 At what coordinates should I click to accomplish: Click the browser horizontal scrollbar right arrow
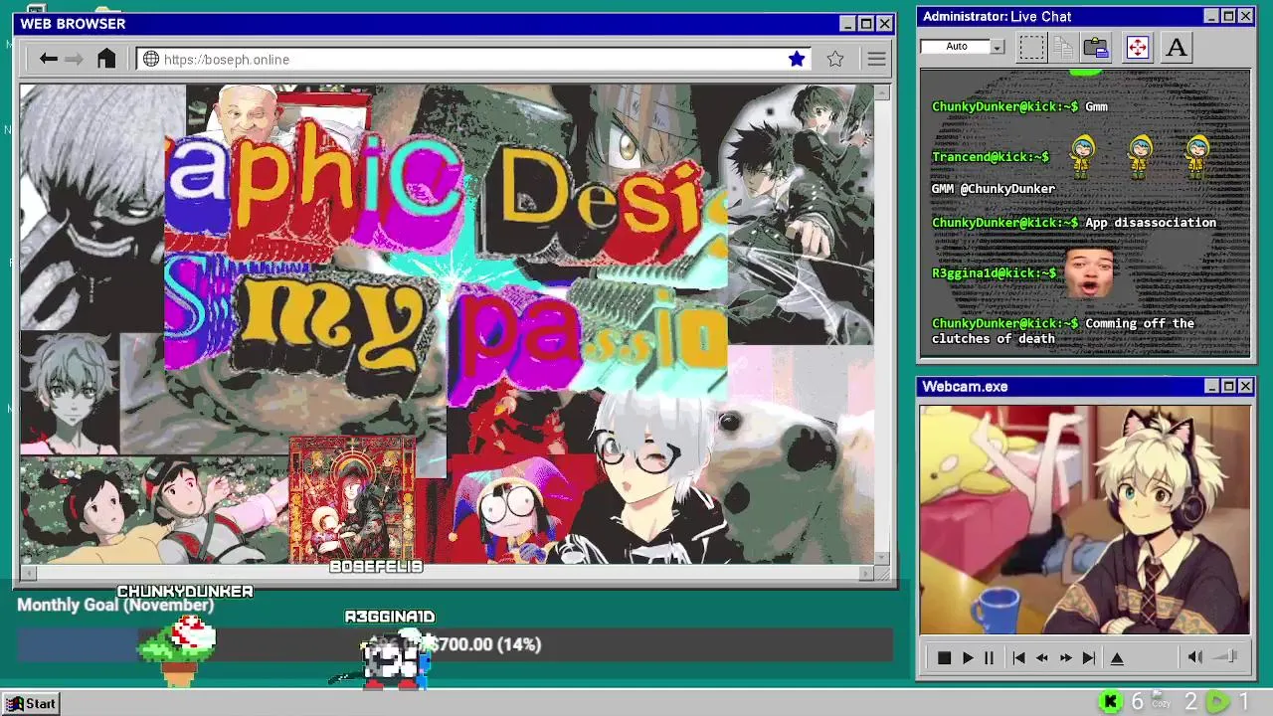[x=866, y=573]
